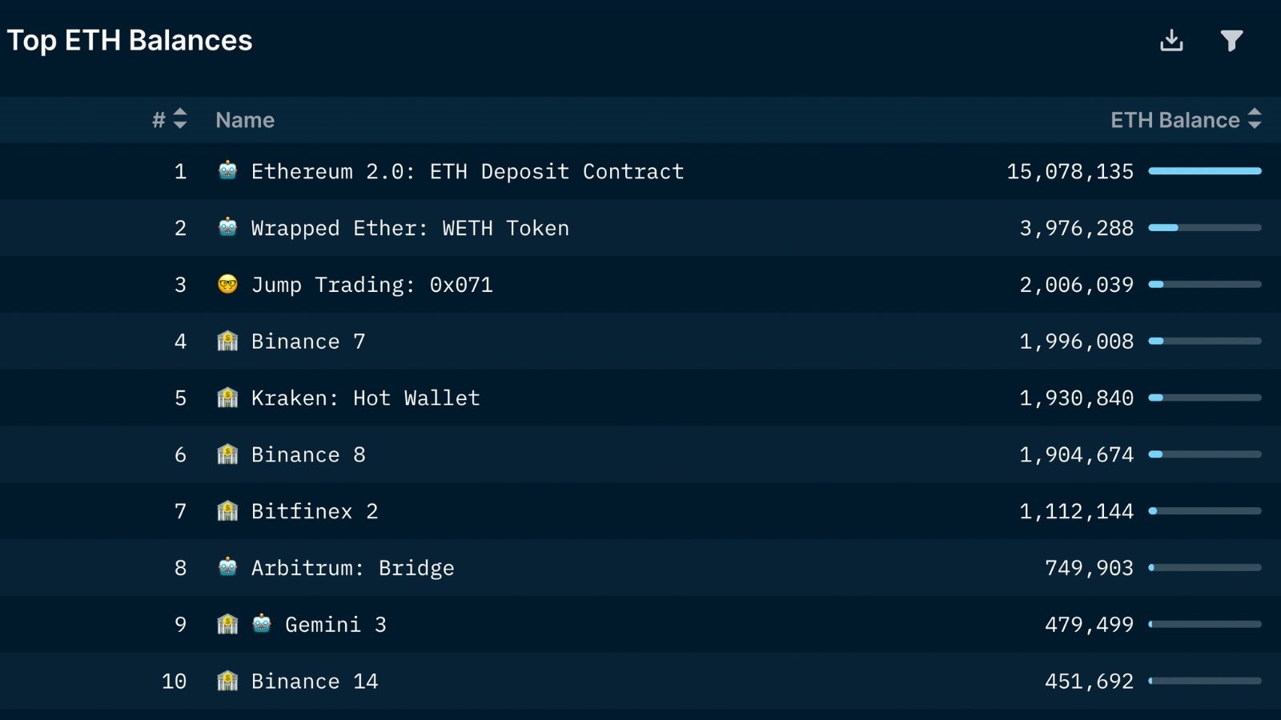The width and height of the screenshot is (1281, 720).
Task: Click the download icon
Action: [x=1171, y=40]
